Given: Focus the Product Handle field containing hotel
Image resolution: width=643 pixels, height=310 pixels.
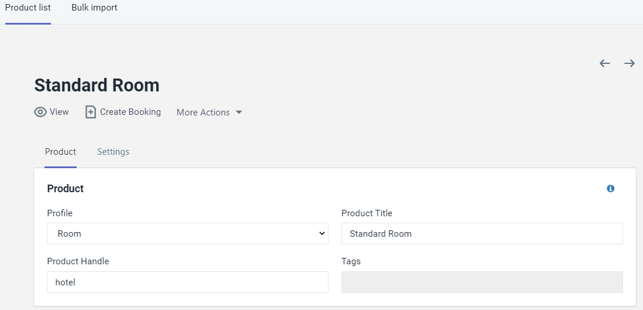Looking at the screenshot, I should point(187,282).
